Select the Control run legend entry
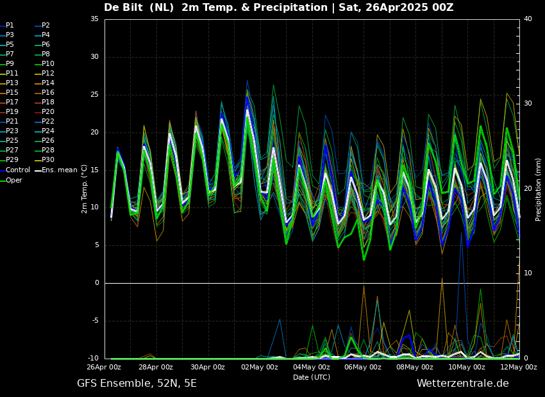 [x=15, y=170]
